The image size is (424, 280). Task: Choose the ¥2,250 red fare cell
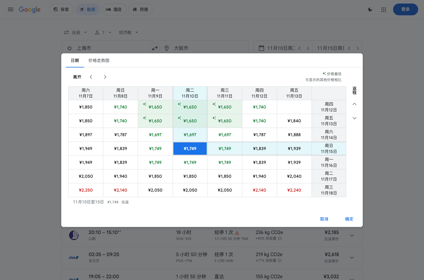point(86,190)
